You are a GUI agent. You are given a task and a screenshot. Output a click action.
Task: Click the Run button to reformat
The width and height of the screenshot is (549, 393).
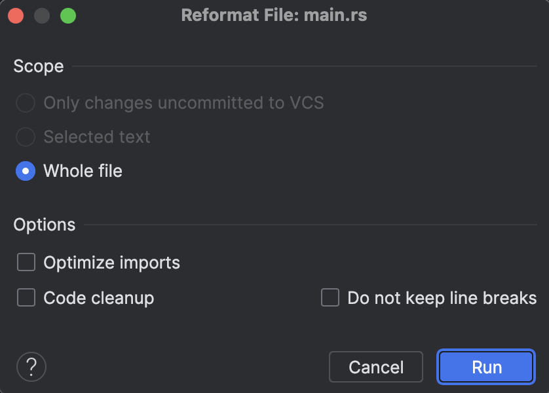(x=485, y=367)
